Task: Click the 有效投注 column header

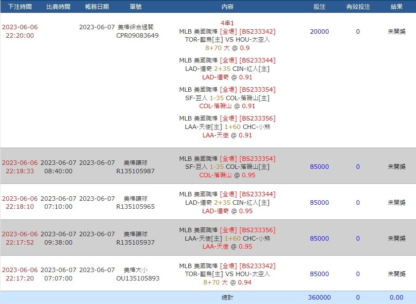Action: 358,7
